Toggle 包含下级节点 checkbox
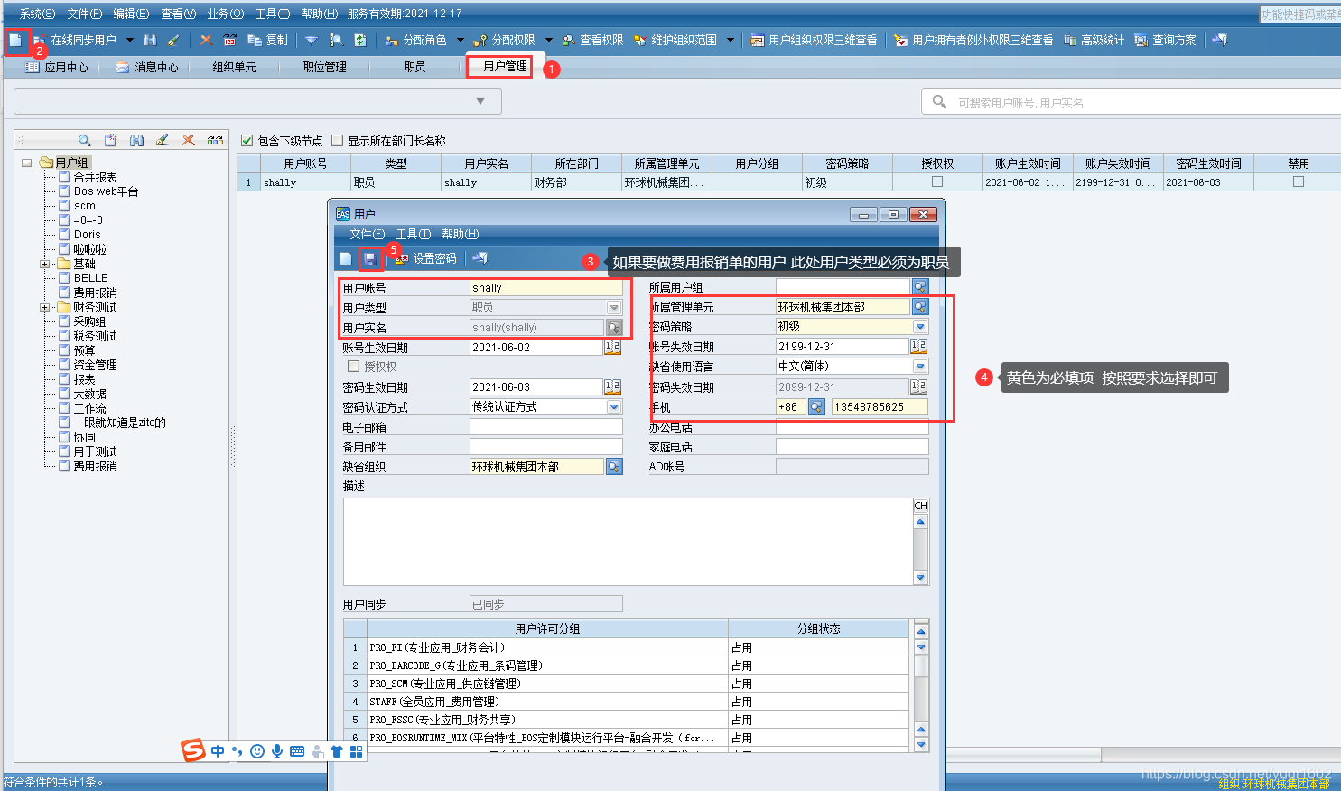 247,140
